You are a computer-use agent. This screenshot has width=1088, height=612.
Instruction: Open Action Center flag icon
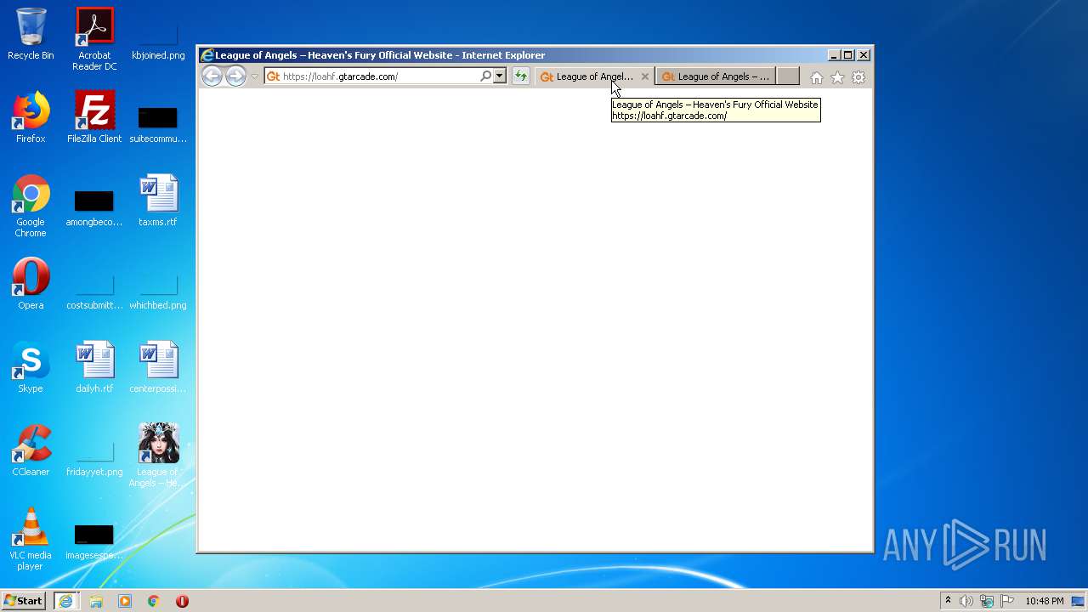tap(1007, 601)
